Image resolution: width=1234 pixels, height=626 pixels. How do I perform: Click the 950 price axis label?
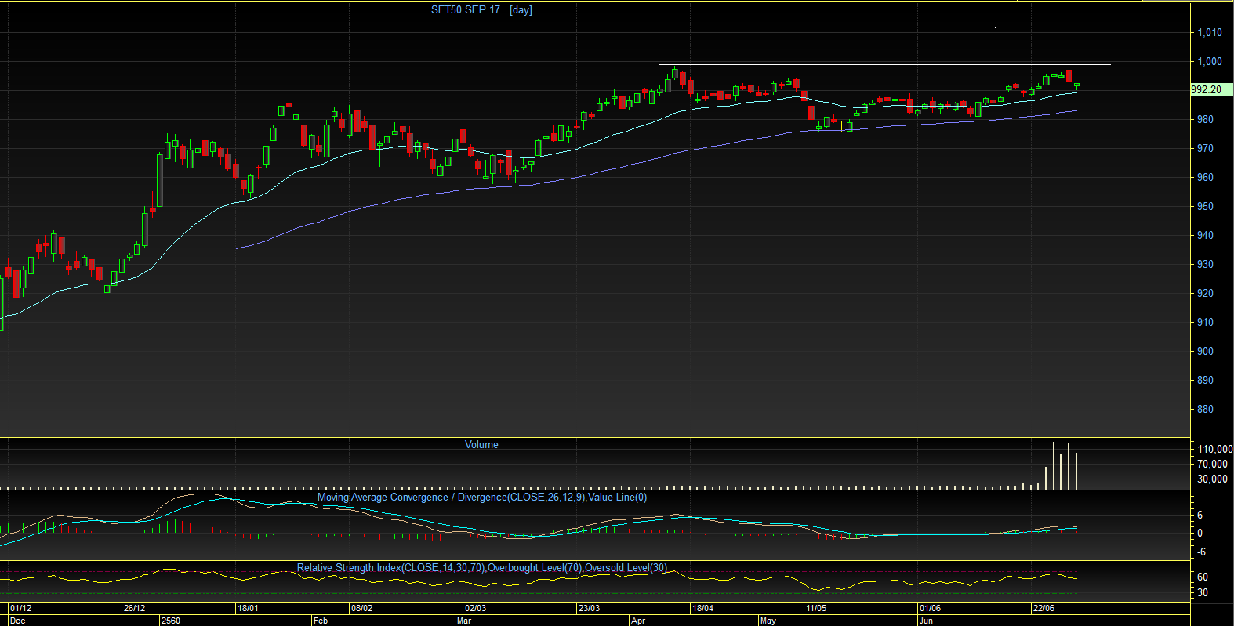pyautogui.click(x=1205, y=206)
